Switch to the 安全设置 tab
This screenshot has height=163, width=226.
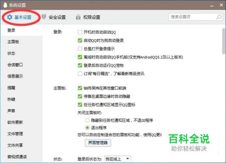tap(53, 17)
